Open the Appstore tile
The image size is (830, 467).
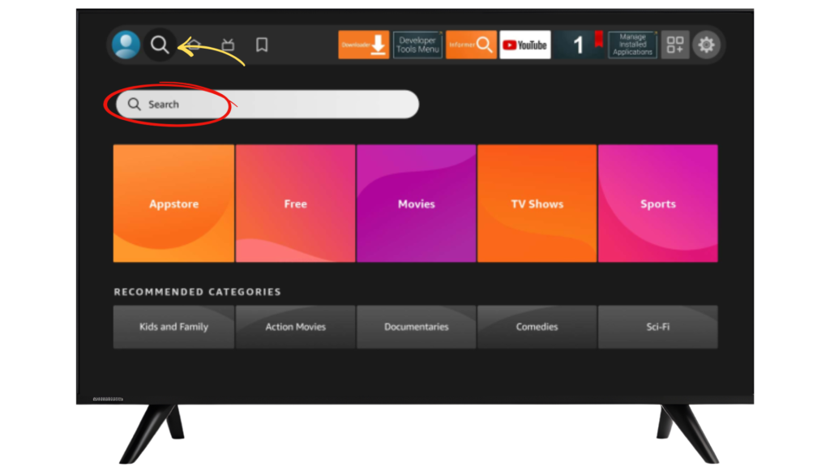(x=173, y=204)
